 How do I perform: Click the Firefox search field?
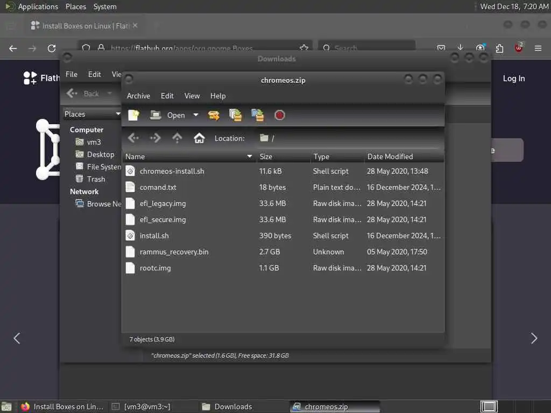[367, 48]
